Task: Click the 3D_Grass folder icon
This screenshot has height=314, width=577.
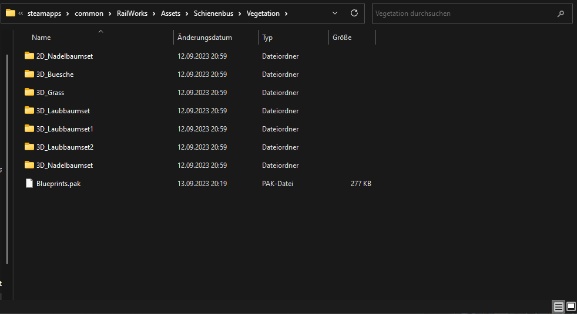Action: [x=29, y=93]
